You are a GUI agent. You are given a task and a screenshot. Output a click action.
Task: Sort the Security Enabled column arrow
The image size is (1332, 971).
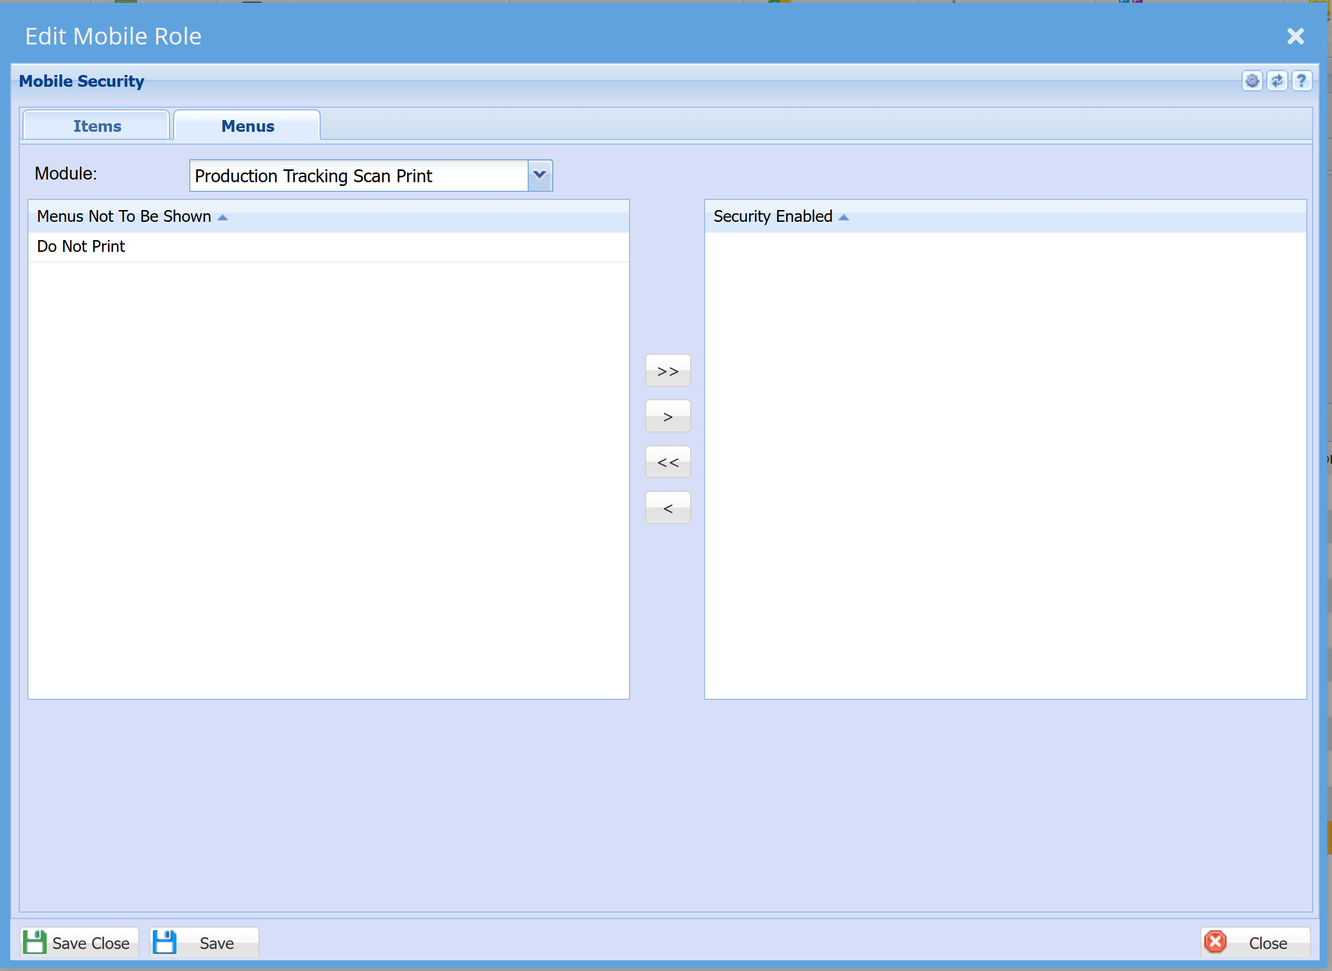[x=843, y=218]
